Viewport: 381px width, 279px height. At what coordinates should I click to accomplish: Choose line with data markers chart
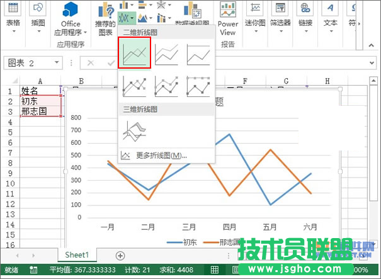(x=134, y=86)
